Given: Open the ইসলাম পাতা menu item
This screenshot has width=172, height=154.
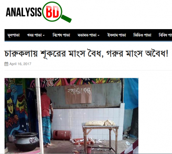Looking at the screenshot, I should click(117, 35).
